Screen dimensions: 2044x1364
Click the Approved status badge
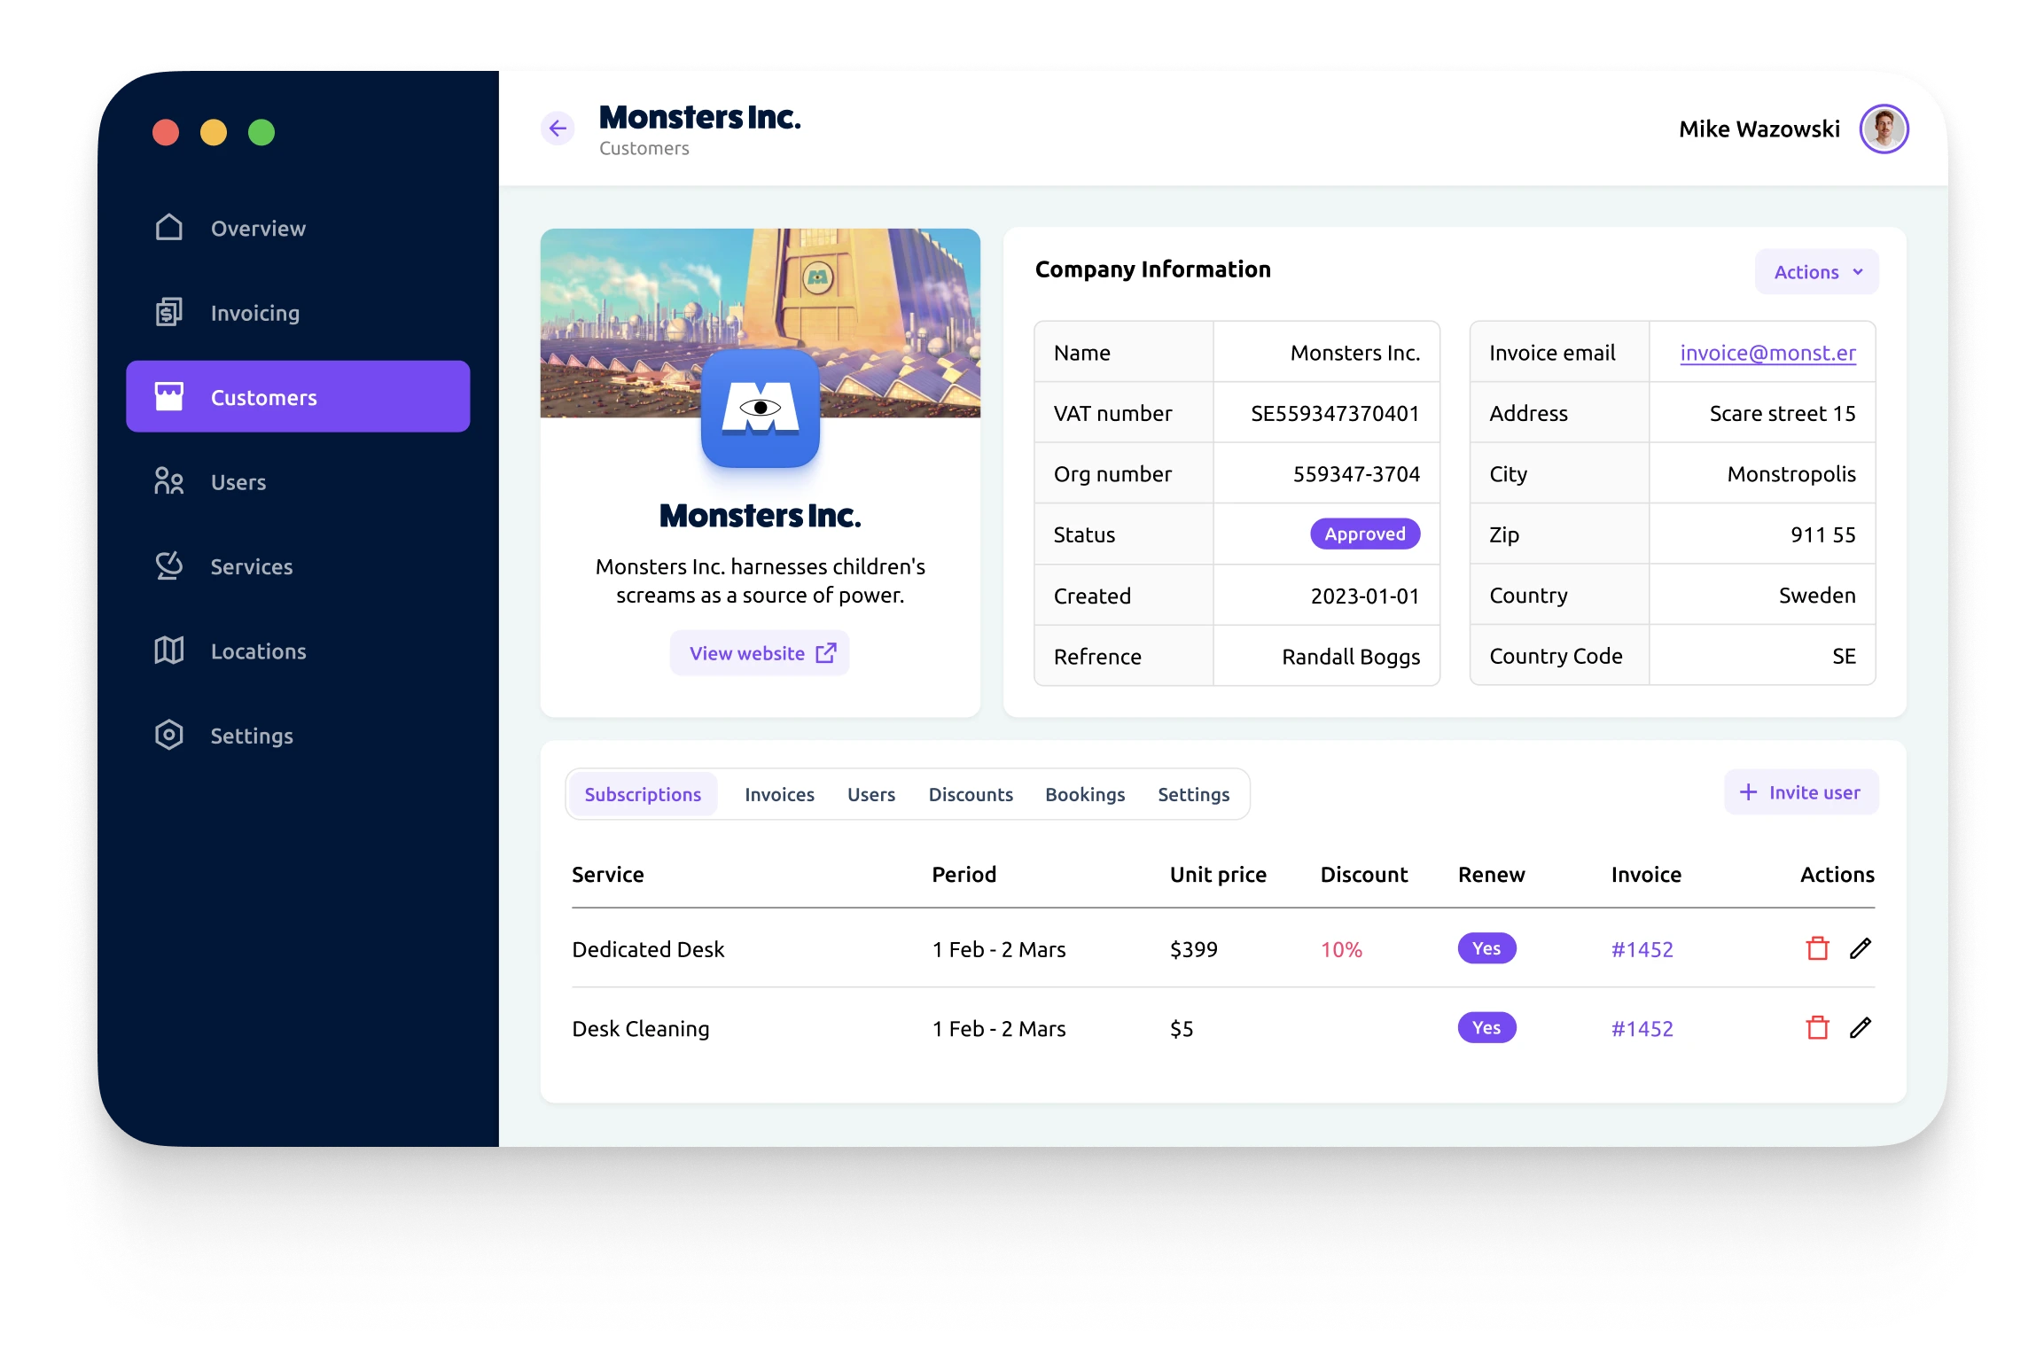click(x=1365, y=534)
